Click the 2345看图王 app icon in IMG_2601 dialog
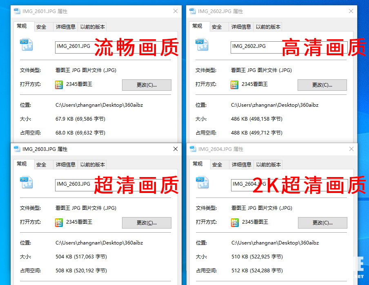 pyautogui.click(x=60, y=85)
